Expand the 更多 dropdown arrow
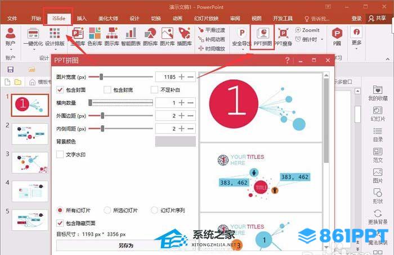 [356, 48]
